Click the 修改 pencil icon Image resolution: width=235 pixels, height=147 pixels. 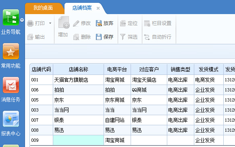(76, 23)
